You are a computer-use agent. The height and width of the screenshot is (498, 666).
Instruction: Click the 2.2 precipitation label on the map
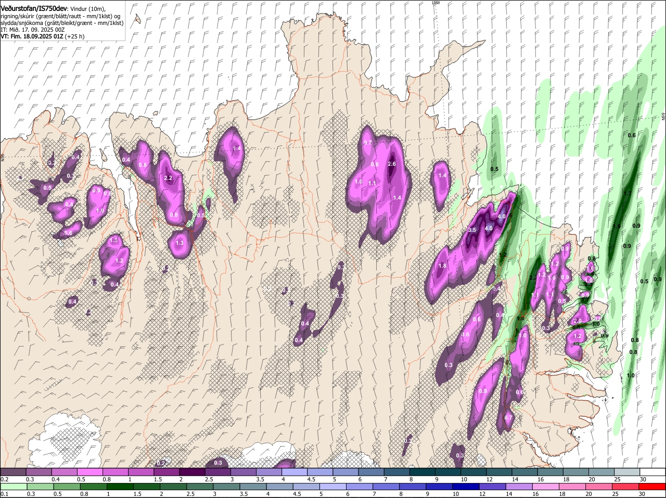168,178
